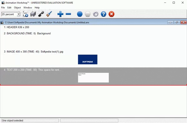Screen dimensions: 187x123
Task: Click the blue plus add icon
Action: click(60, 14)
